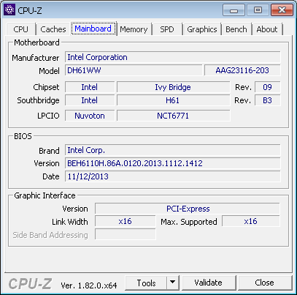Image resolution: width=297 pixels, height=295 pixels.
Task: Click the Model field DH61WW
Action: click(134, 70)
